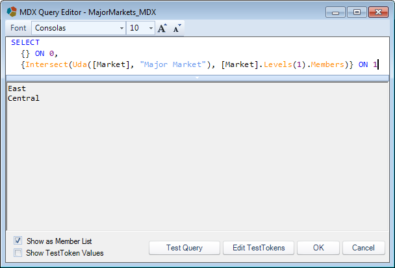Open Edit TestTokens dialog

click(259, 248)
